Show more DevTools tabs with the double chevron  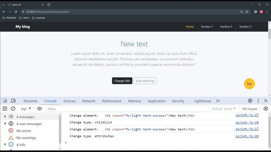coord(218,101)
